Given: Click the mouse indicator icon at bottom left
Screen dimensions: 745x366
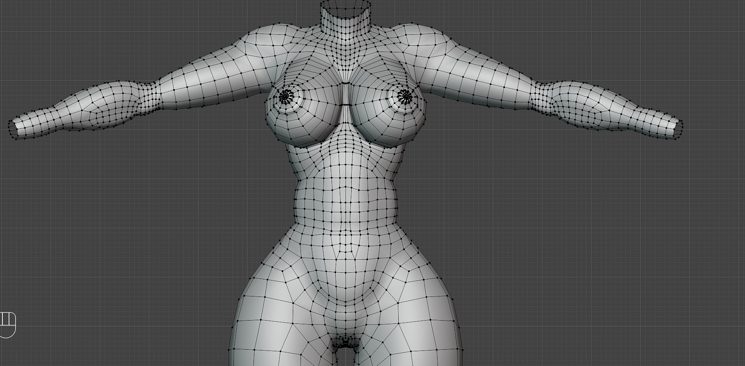Looking at the screenshot, I should (x=7, y=325).
